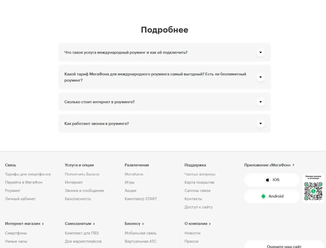Image resolution: width=326 pixels, height=248 pixels.
Task: Open the Android app download button
Action: (x=272, y=196)
